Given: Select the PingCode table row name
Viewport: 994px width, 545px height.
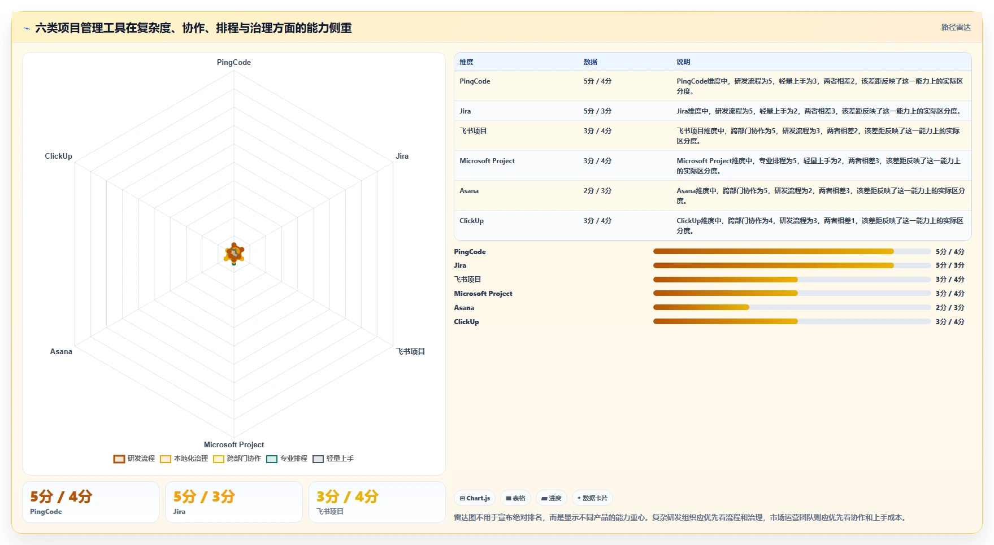Looking at the screenshot, I should click(x=475, y=81).
